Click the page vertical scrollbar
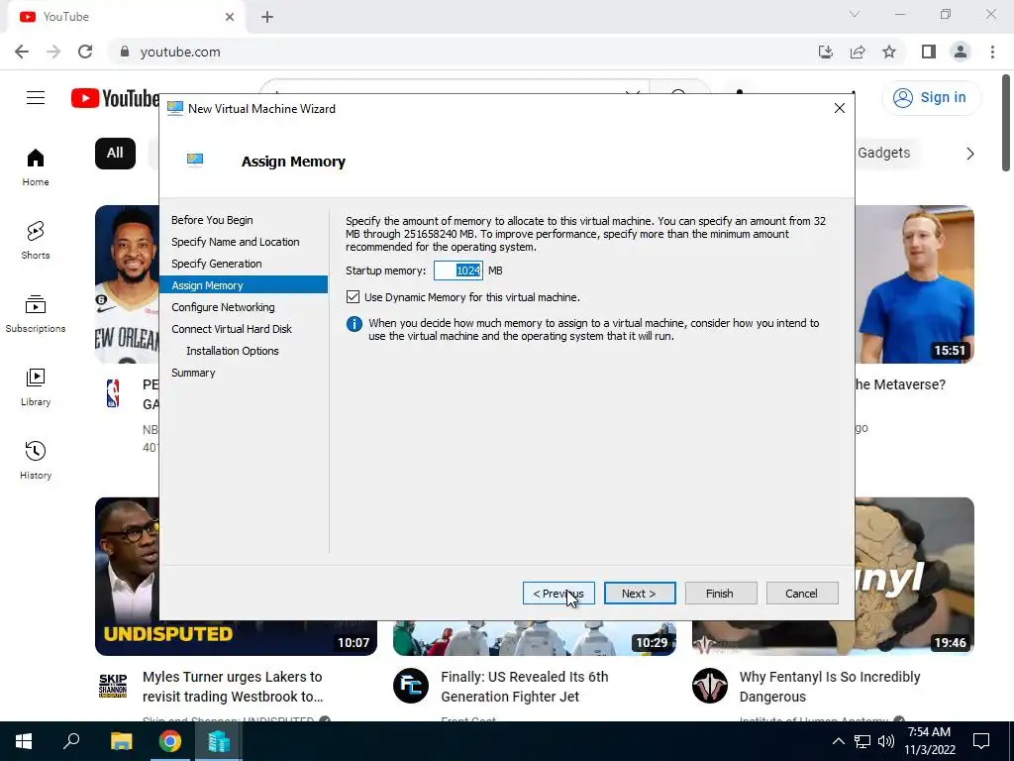 [1006, 123]
